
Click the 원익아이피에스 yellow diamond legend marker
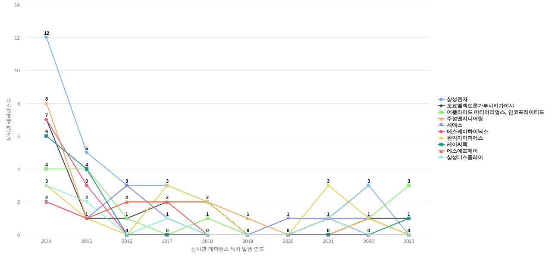click(x=441, y=138)
